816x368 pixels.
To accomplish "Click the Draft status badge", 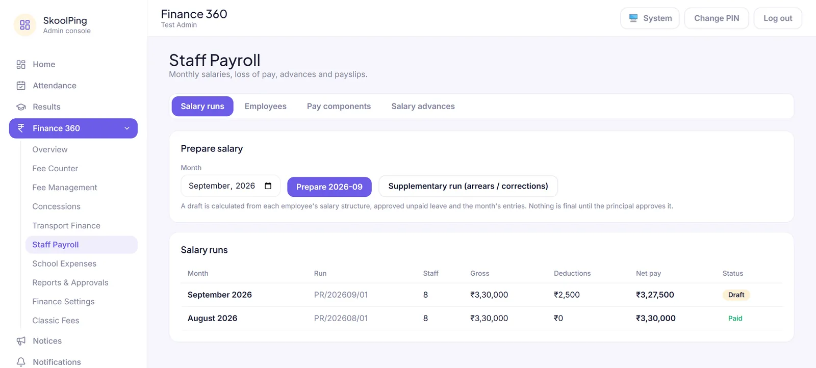I will (x=736, y=295).
